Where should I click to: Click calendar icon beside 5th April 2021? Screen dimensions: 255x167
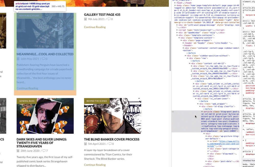click(x=85, y=144)
